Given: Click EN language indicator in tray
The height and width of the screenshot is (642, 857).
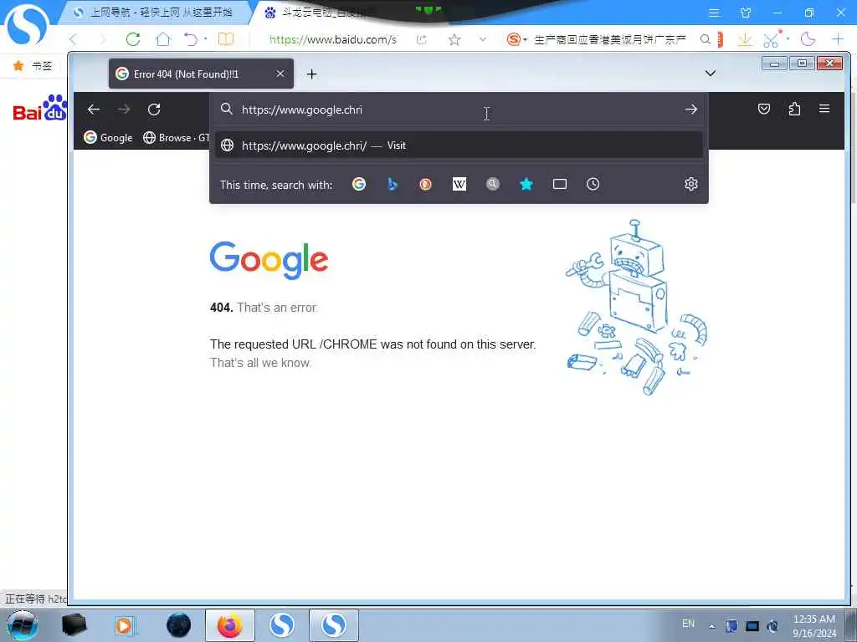Looking at the screenshot, I should coord(688,624).
